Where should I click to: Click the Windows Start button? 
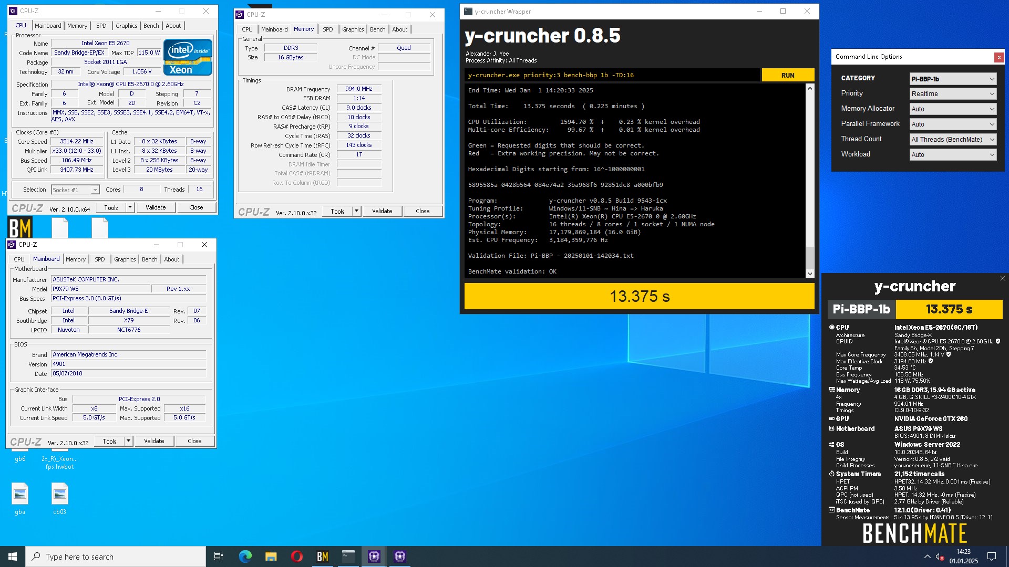tap(13, 556)
